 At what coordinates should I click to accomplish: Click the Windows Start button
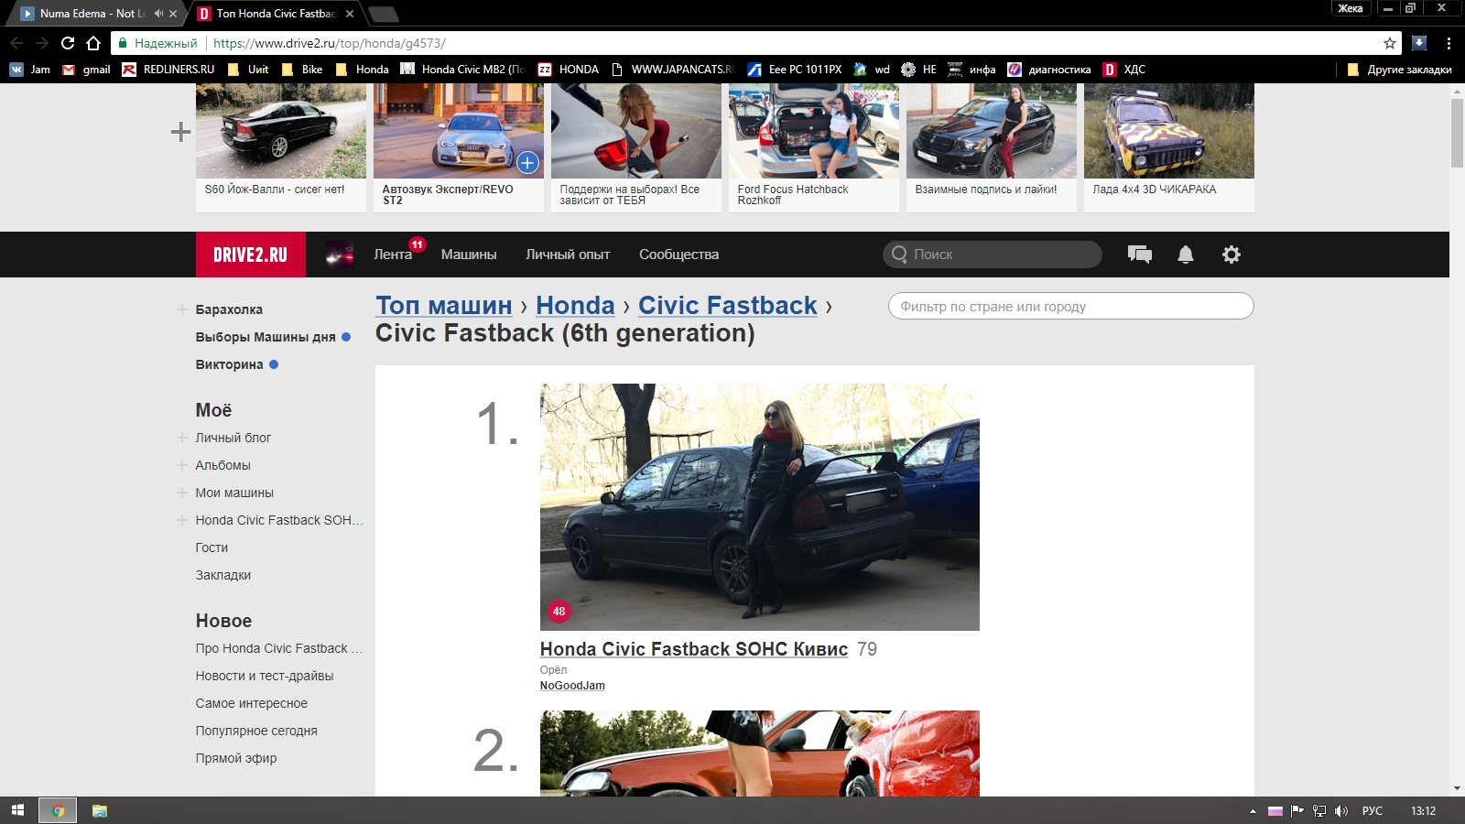pos(17,810)
